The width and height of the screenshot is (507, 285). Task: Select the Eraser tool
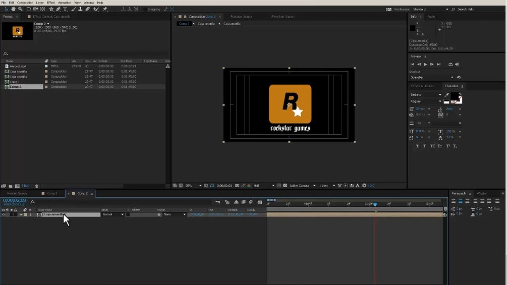coord(87,9)
